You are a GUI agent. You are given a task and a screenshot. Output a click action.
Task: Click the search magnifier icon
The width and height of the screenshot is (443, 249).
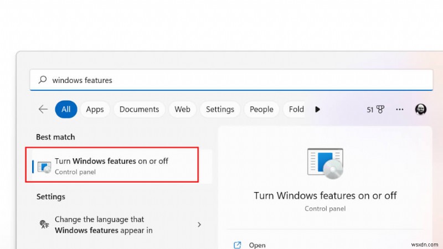(43, 80)
